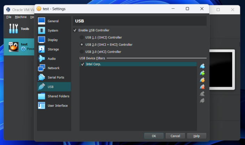Uncheck the Intel Corp. filter checkbox

click(83, 64)
